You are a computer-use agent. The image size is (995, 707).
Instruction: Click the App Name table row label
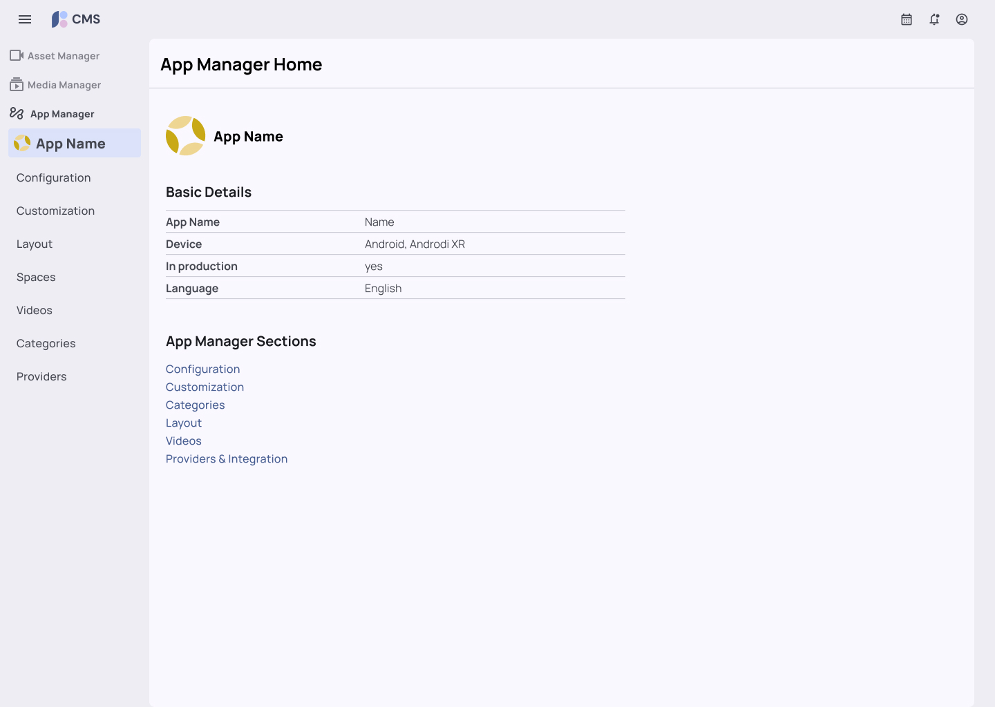point(193,222)
